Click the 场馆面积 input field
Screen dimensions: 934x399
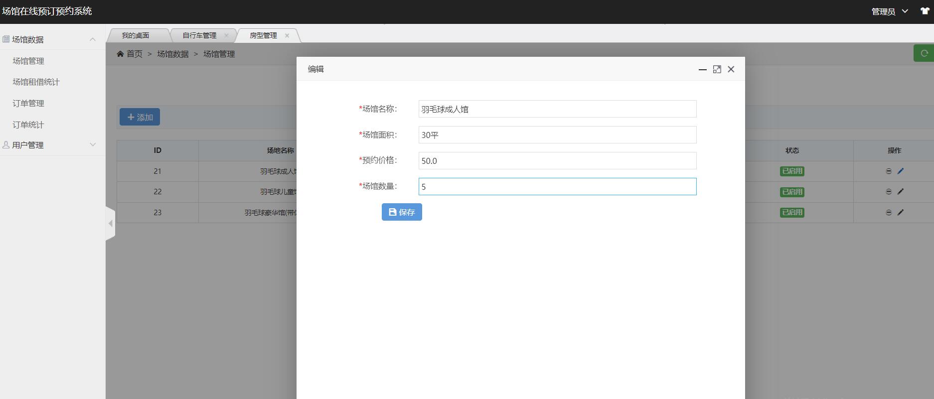(x=557, y=135)
